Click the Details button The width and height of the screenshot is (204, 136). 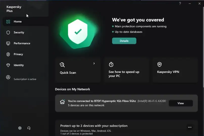pyautogui.click(x=124, y=41)
